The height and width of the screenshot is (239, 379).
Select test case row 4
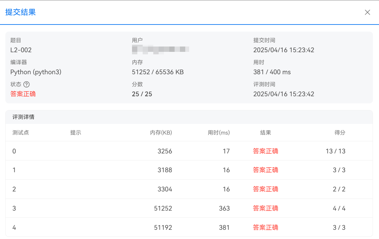14,227
